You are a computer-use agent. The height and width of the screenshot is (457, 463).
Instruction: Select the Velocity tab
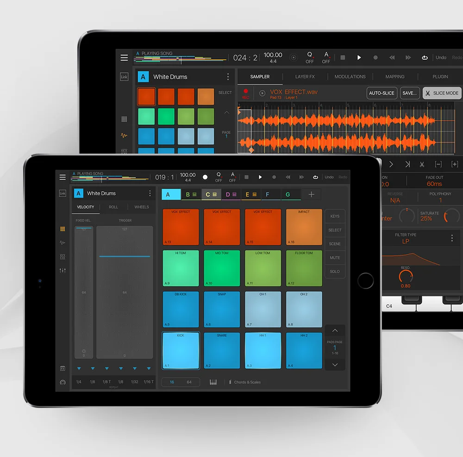coord(85,207)
